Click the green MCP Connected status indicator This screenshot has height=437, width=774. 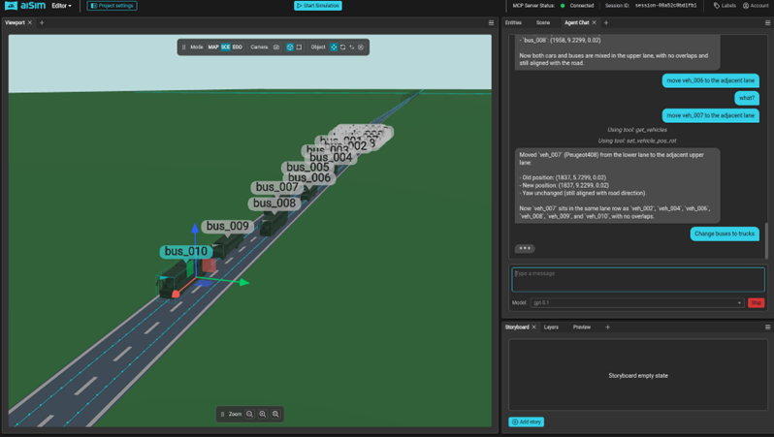(x=563, y=6)
